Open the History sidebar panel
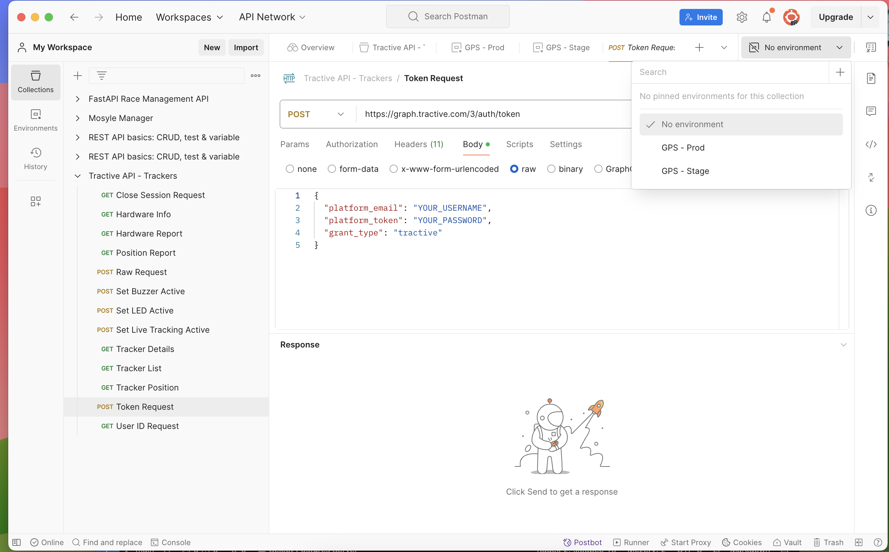The height and width of the screenshot is (552, 889). click(x=35, y=158)
